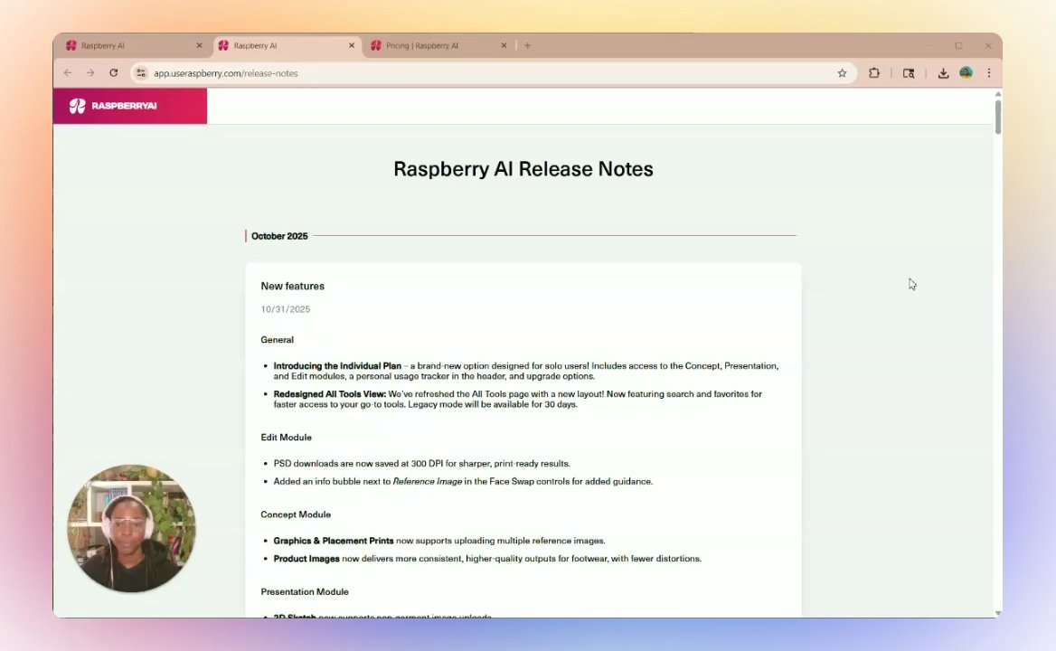Click the browser forward arrow
The width and height of the screenshot is (1056, 651).
coord(90,72)
